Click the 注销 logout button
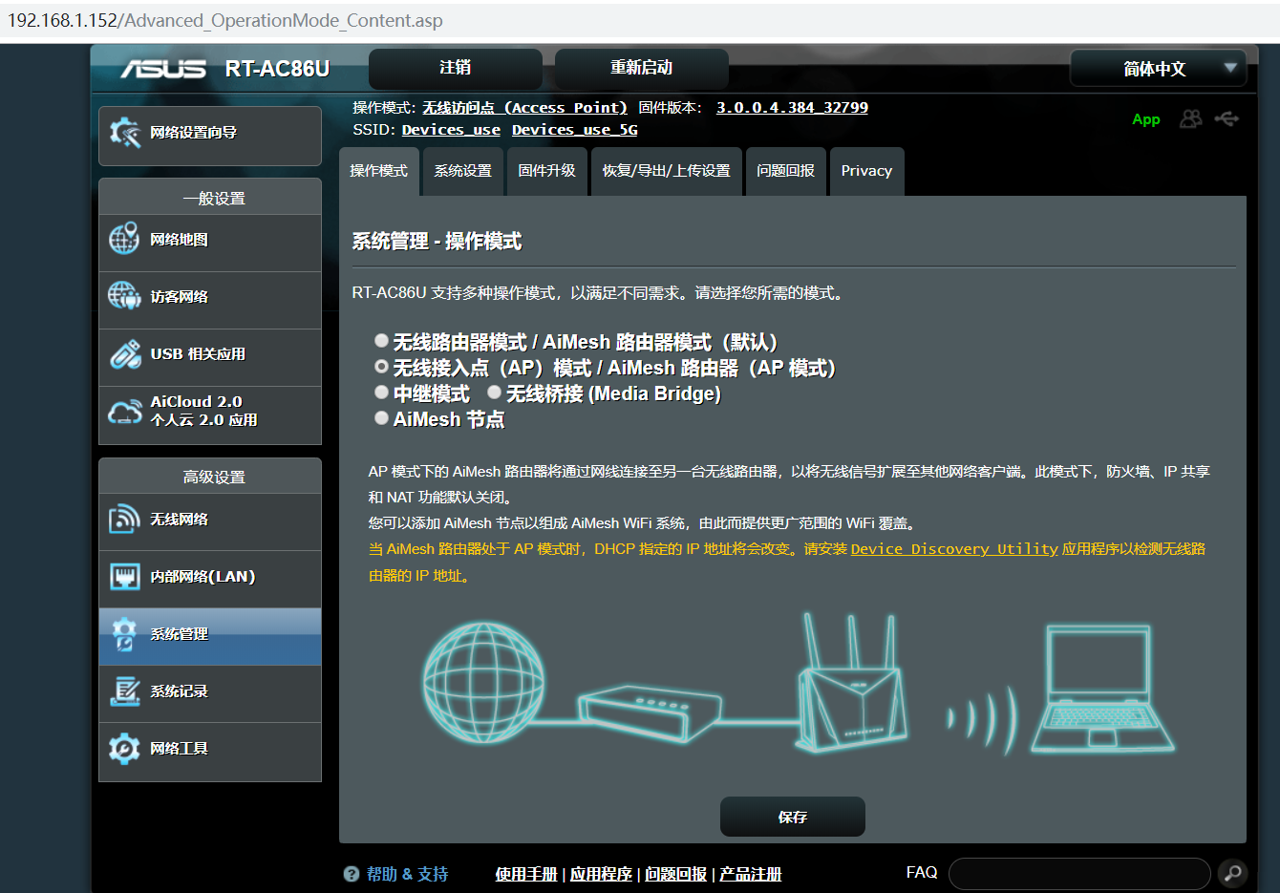This screenshot has height=893, width=1280. 455,68
